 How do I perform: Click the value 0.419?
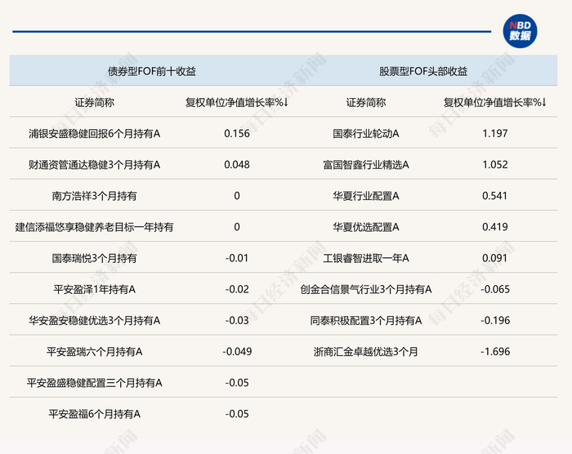[494, 227]
